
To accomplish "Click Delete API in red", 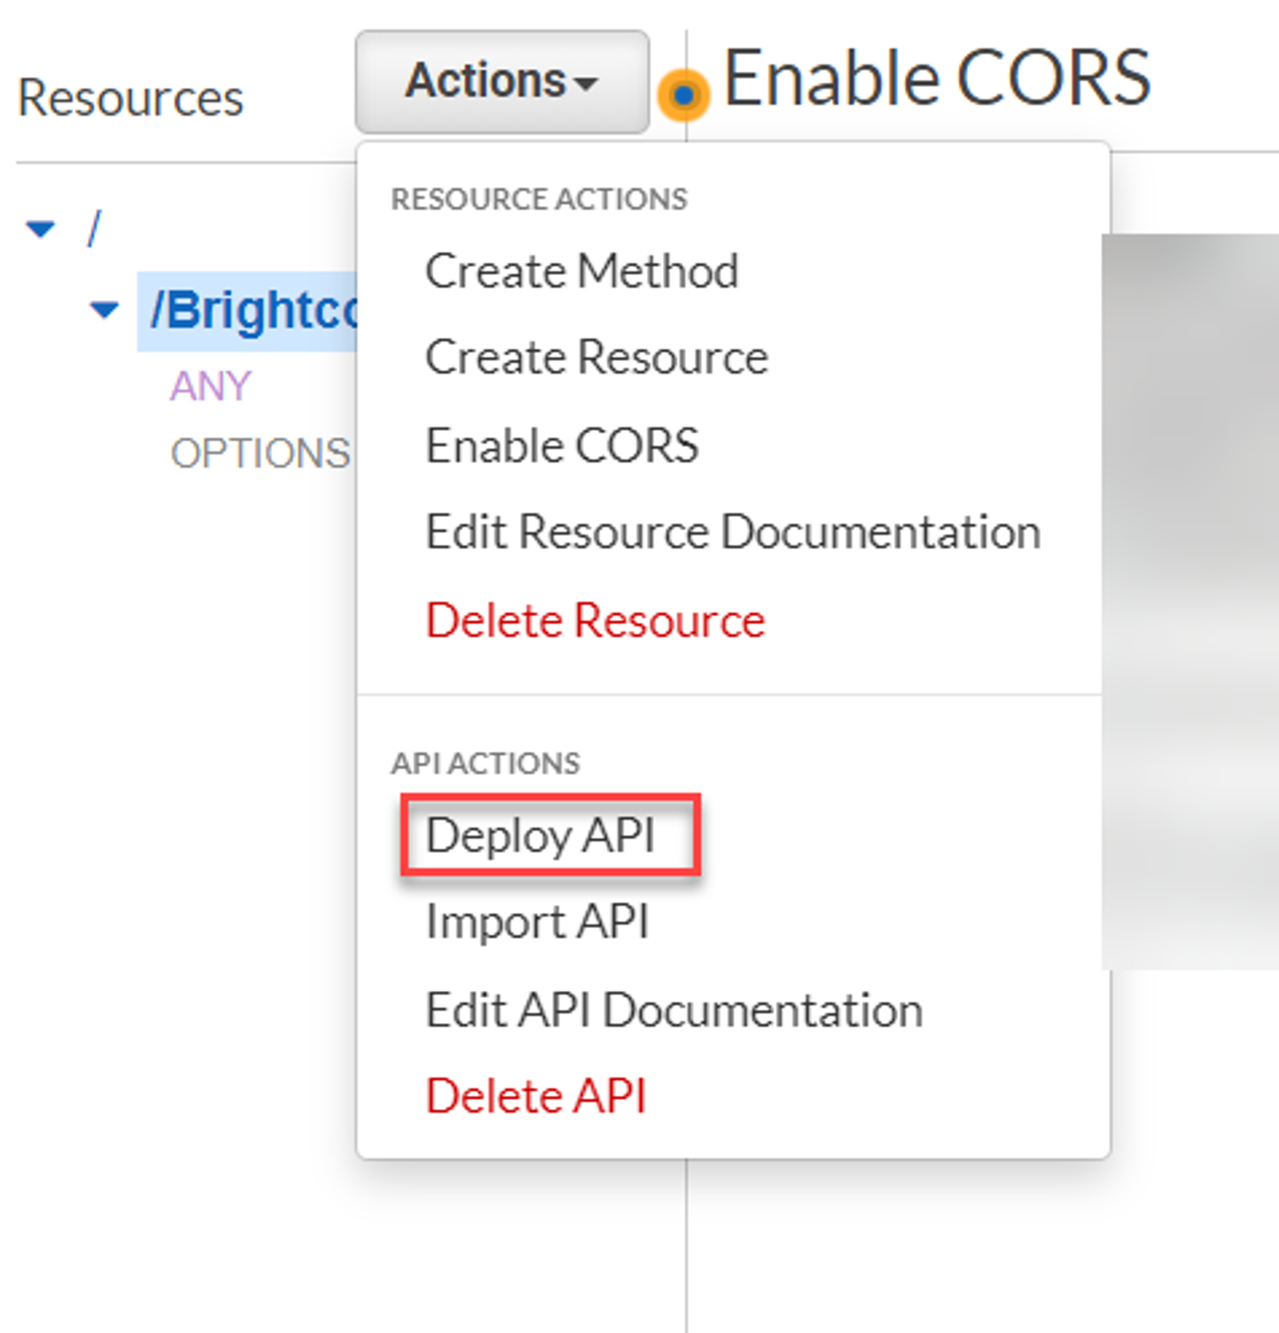I will [535, 1096].
